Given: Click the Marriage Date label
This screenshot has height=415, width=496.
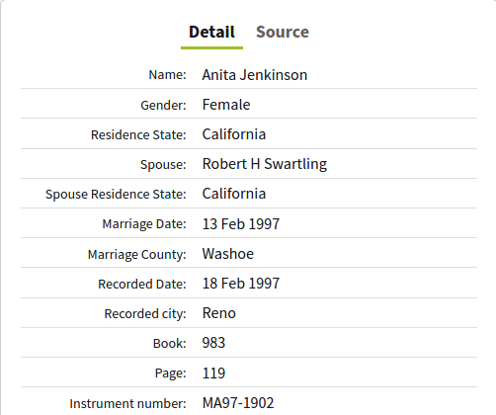Looking at the screenshot, I should point(144,224).
